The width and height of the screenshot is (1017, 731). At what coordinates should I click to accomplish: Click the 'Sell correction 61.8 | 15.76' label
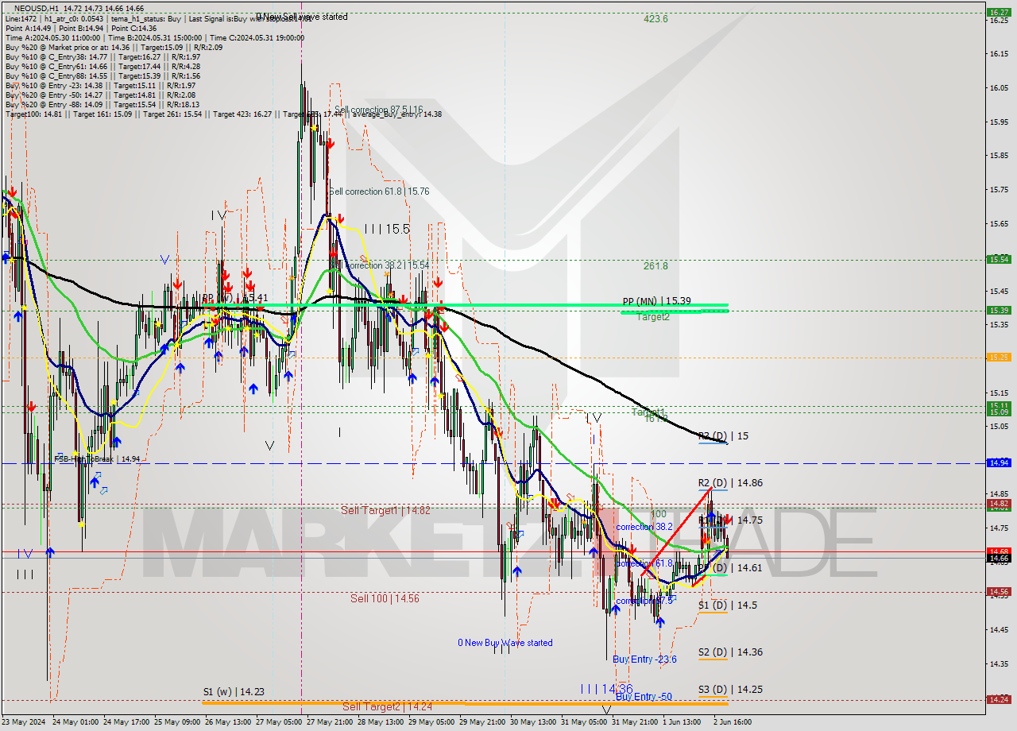(x=379, y=191)
